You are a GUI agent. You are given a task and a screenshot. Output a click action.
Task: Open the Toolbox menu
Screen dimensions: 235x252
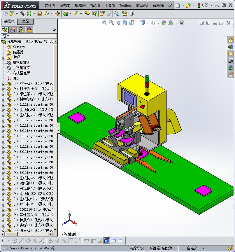pyautogui.click(x=125, y=6)
